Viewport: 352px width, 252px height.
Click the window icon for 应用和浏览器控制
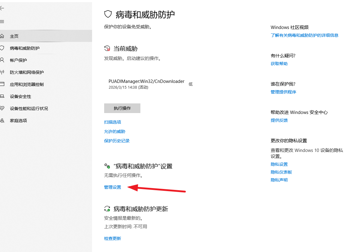click(x=2, y=84)
